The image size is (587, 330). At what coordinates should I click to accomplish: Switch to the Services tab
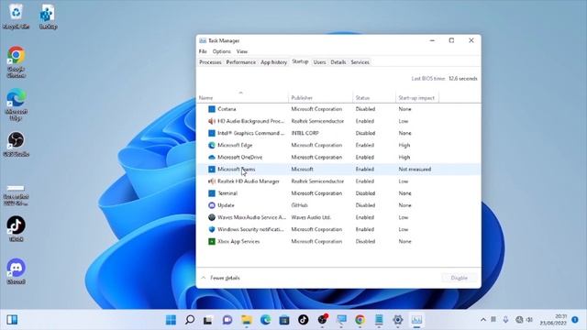click(x=360, y=62)
